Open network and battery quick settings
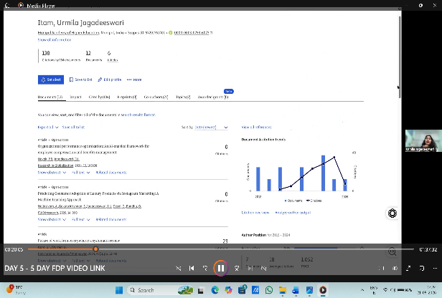442x298 pixels. pos(398,290)
